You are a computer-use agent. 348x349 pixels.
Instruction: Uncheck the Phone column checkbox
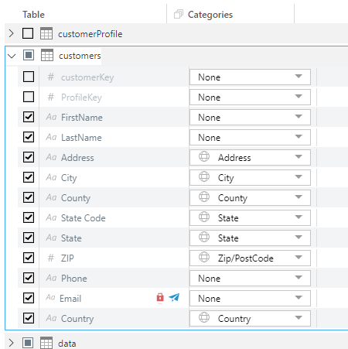[x=29, y=278]
